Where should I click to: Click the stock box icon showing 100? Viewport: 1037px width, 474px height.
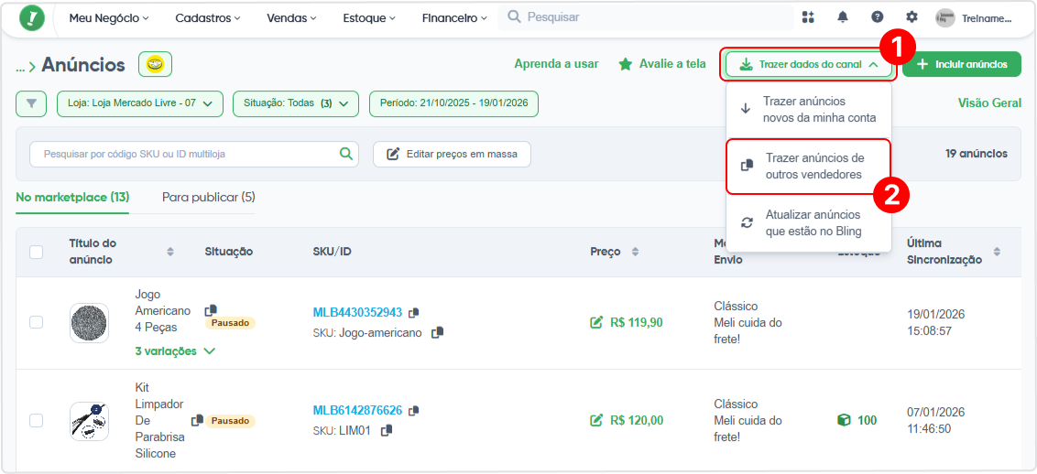point(844,421)
